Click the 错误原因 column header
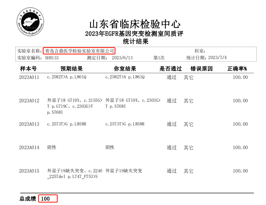 [x=201, y=69]
